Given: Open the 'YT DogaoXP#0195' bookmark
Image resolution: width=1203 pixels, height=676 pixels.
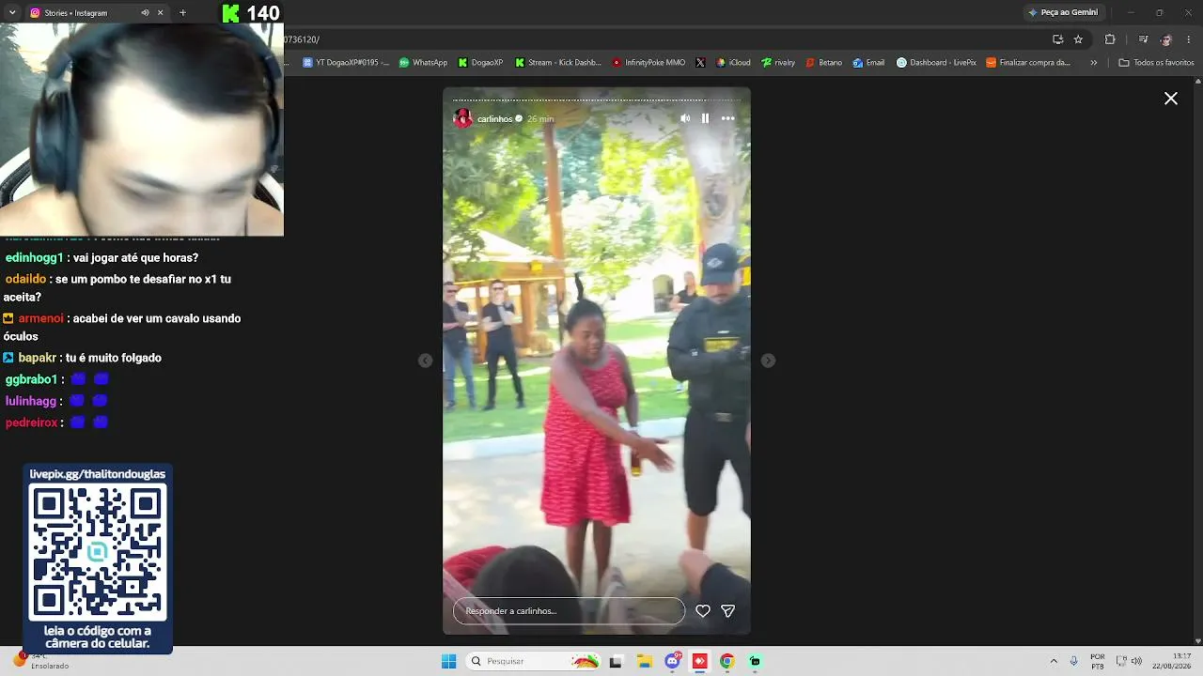Looking at the screenshot, I should coord(346,63).
